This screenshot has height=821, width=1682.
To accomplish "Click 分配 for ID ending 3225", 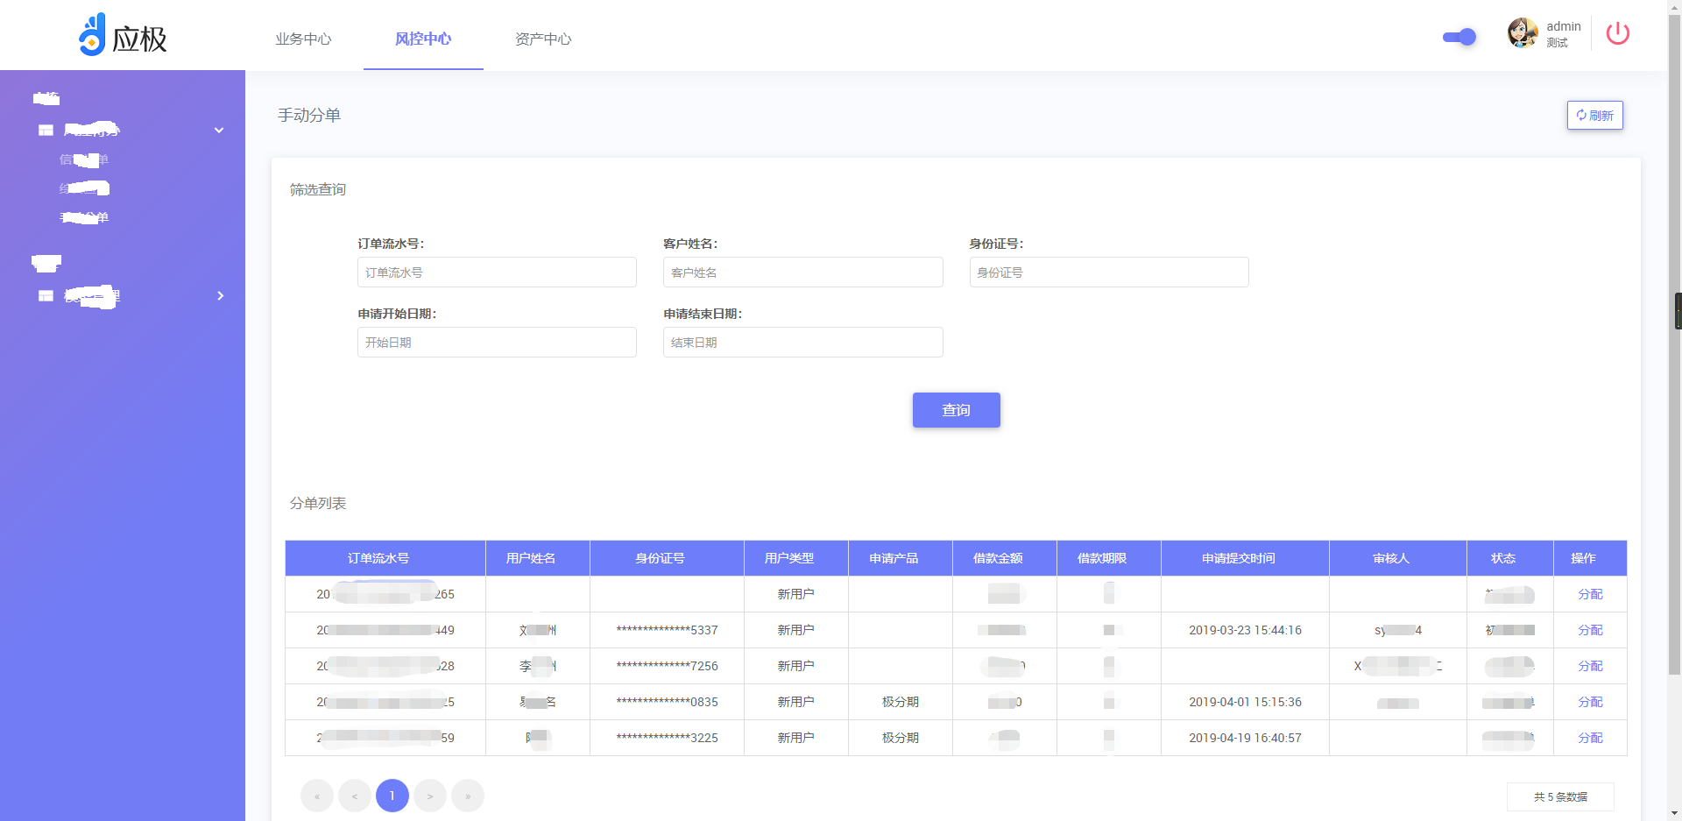I will click(1590, 738).
